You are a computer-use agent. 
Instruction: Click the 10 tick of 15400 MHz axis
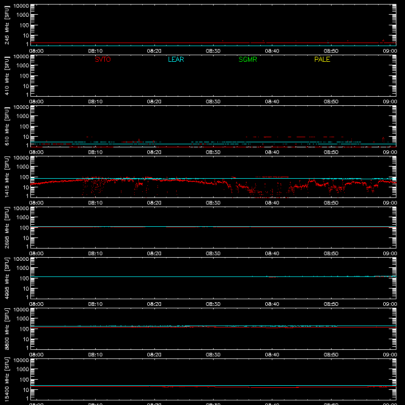26,390
